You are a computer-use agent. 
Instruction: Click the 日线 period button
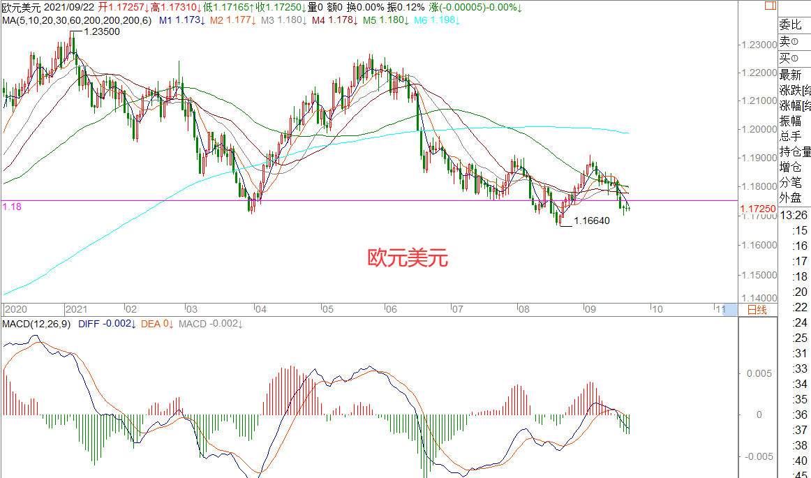click(x=757, y=309)
